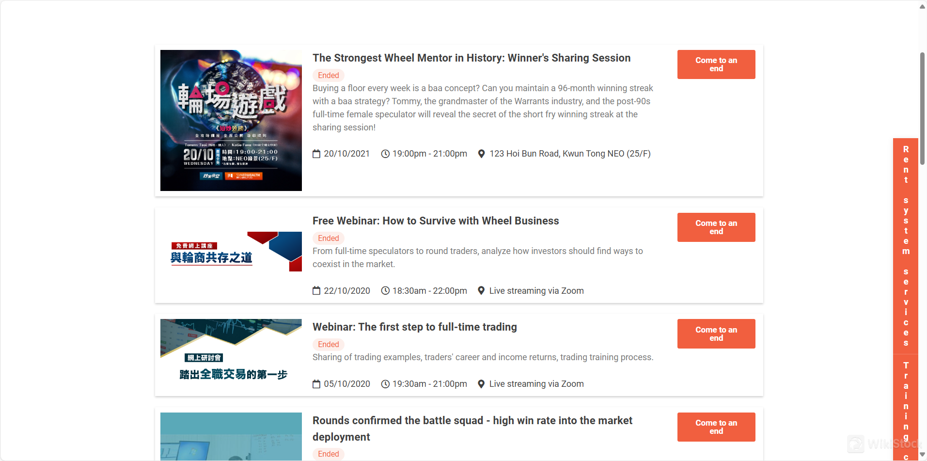Click clock icon beside 19:00pm - 21:00pm
927x461 pixels.
(385, 154)
